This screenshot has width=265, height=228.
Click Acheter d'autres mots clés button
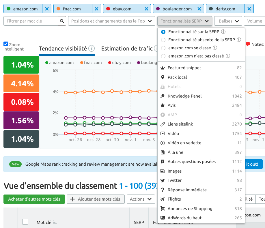34,199
